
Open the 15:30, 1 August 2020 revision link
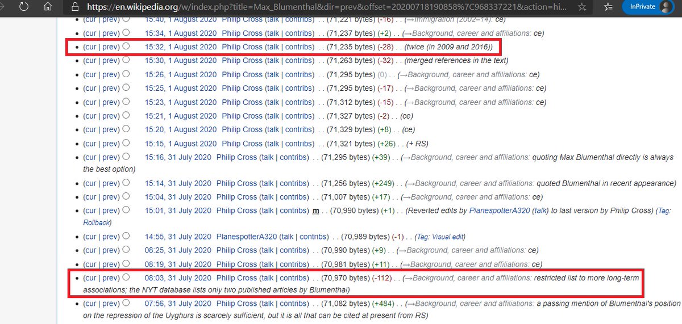pyautogui.click(x=181, y=60)
